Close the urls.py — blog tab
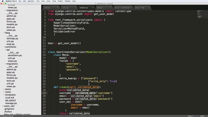This screenshot has width=208, height=117. tap(149, 8)
